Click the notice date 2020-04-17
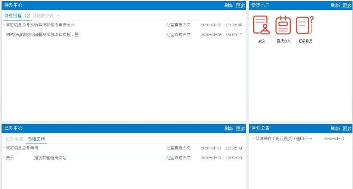This screenshot has height=189, width=353. 334,139
